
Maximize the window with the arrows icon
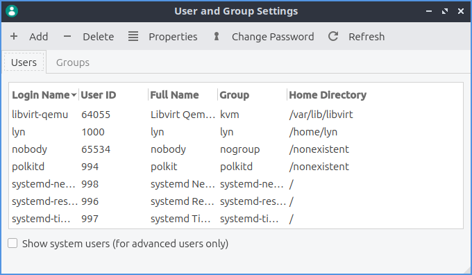(445, 11)
